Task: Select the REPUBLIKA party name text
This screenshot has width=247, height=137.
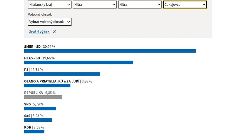Action: point(33,93)
